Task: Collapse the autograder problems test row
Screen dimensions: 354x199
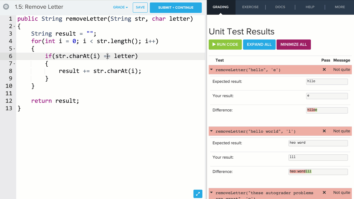Action: [211, 193]
